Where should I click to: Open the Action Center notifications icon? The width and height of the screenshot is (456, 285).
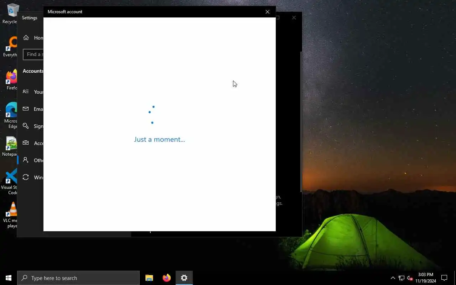point(444,278)
